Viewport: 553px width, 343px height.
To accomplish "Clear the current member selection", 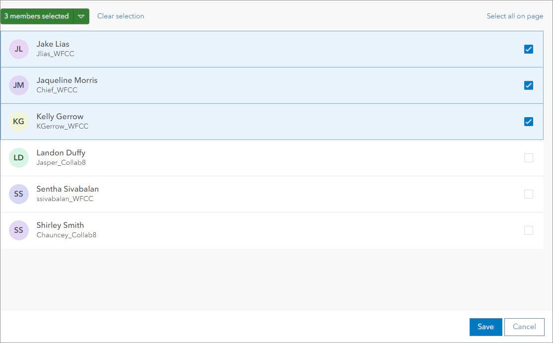I will pos(121,16).
